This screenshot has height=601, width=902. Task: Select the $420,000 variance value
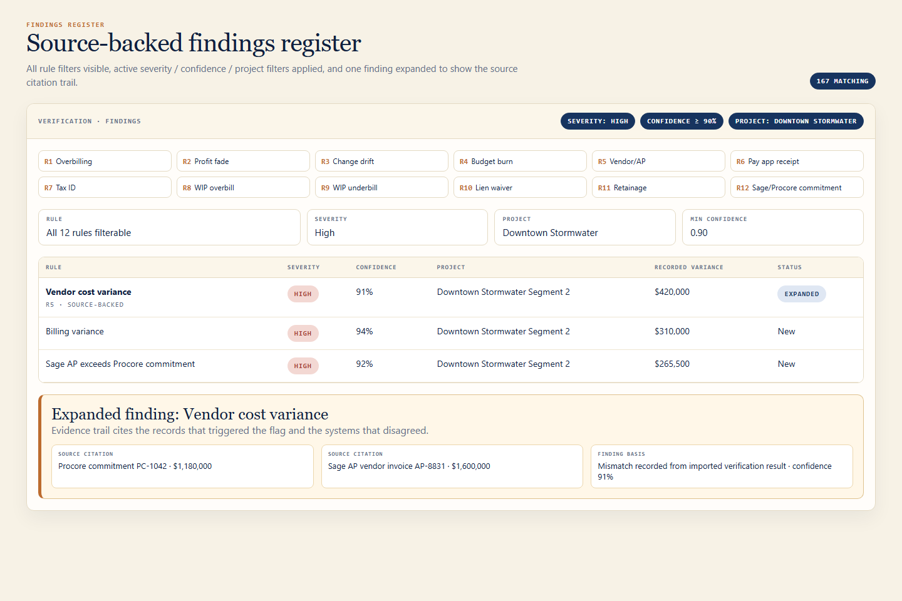pos(672,292)
